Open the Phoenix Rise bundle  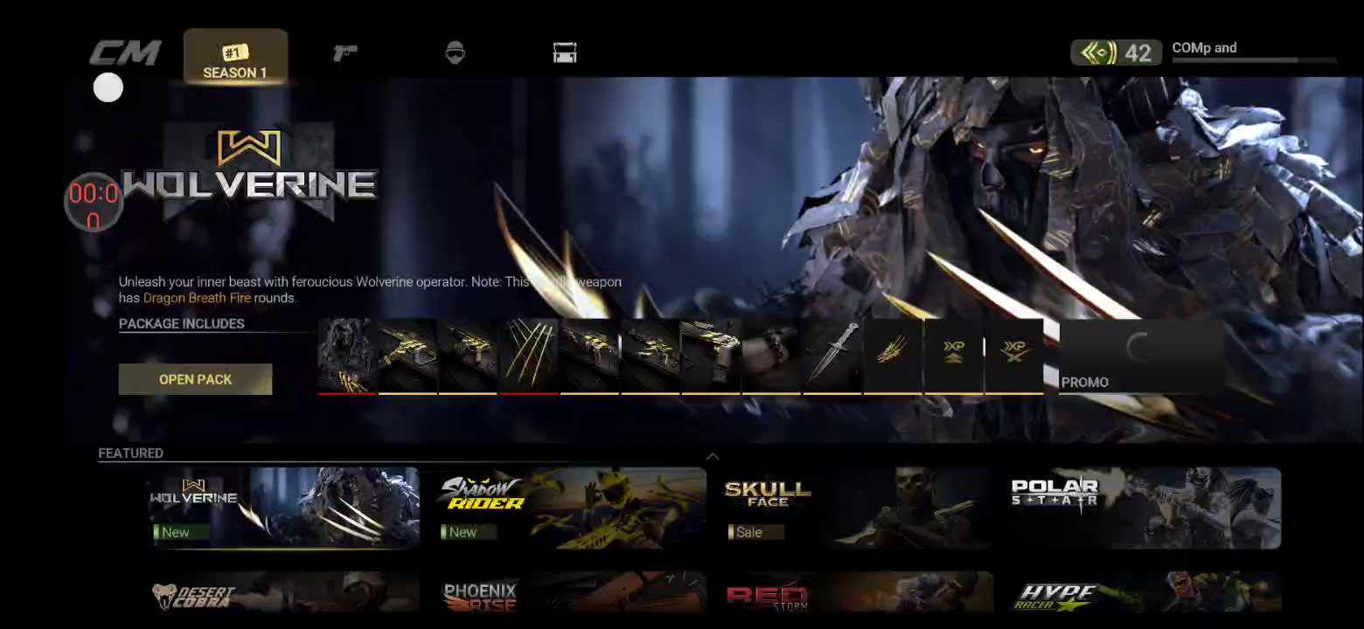tap(571, 592)
